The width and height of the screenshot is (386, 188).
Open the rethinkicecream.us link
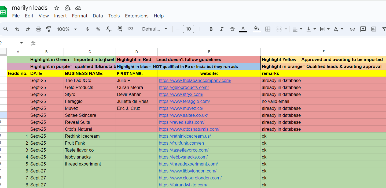pos(185,136)
